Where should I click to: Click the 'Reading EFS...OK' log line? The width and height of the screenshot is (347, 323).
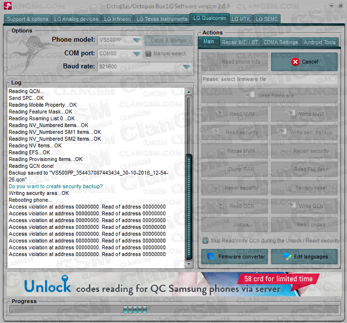pyautogui.click(x=30, y=152)
